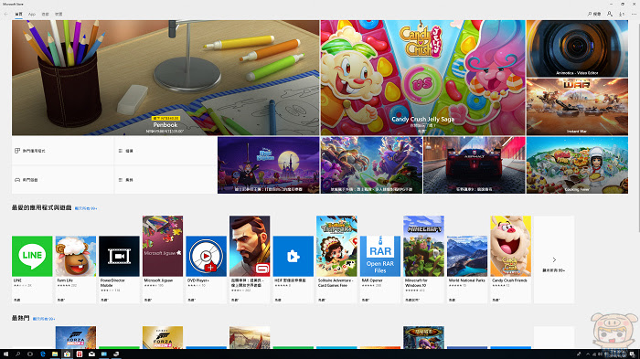This screenshot has width=640, height=359.
Task: Open the Action Center notification icon
Action: click(x=632, y=354)
